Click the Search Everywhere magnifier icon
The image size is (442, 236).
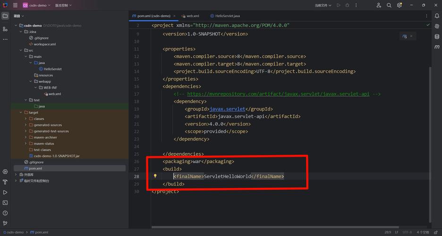(389, 5)
